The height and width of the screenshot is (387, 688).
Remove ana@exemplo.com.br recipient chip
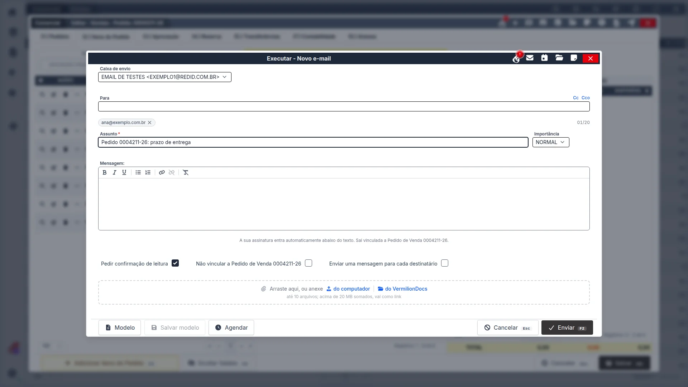150,123
